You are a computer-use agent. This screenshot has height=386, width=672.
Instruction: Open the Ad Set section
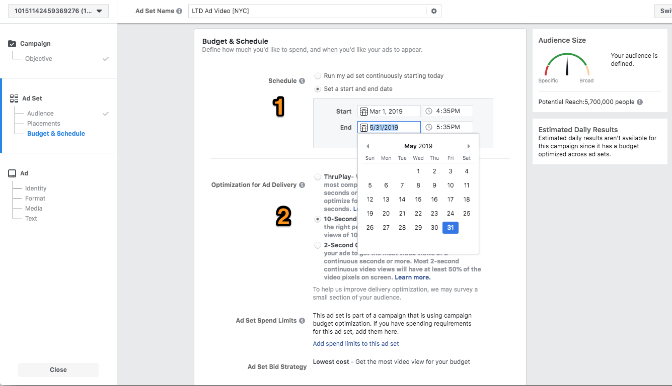pos(32,99)
